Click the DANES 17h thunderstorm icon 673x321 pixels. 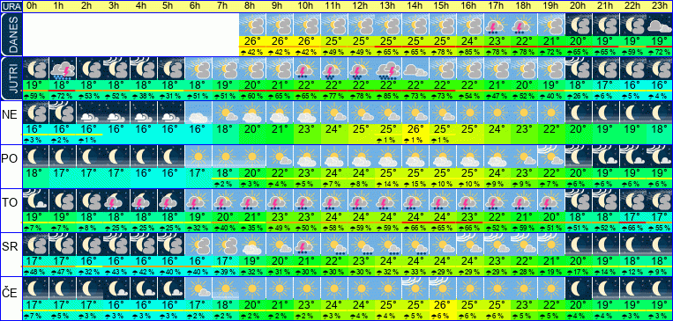click(x=497, y=25)
